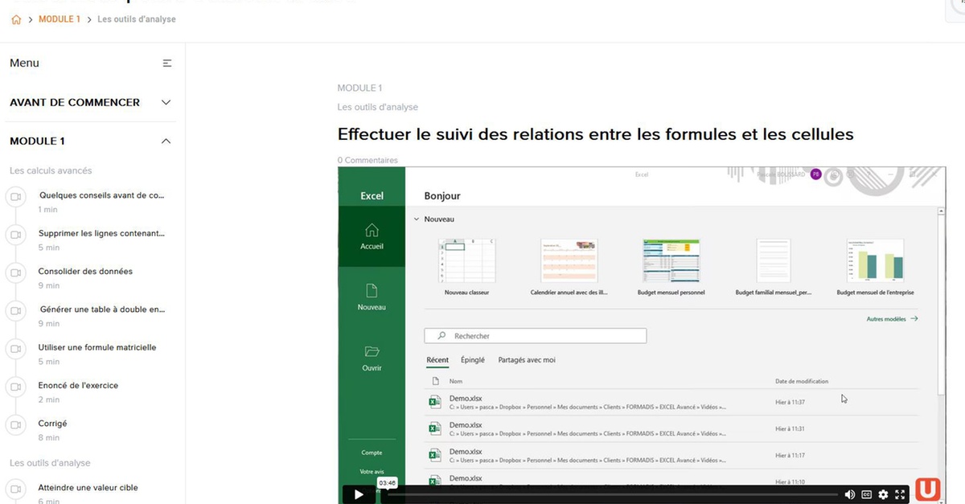Open lesson Corrigé
Viewport: 965px width, 504px height.
52,423
